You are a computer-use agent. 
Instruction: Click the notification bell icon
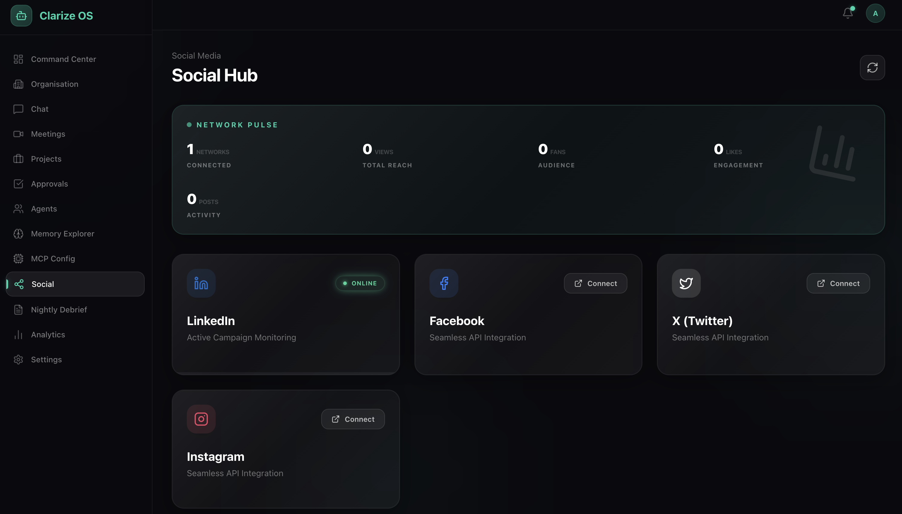click(x=848, y=14)
